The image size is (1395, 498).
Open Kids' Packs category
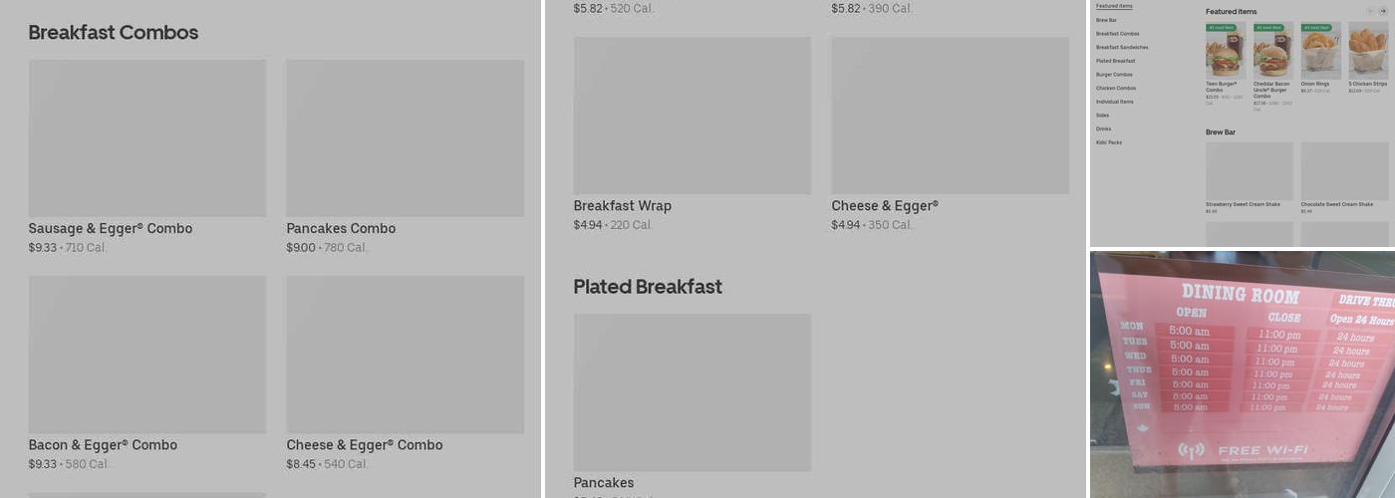1109,142
